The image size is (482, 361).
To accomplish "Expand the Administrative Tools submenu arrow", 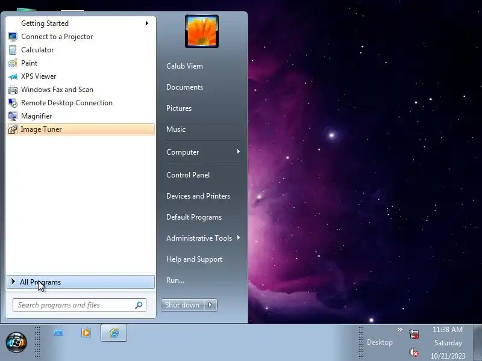I will tap(238, 238).
